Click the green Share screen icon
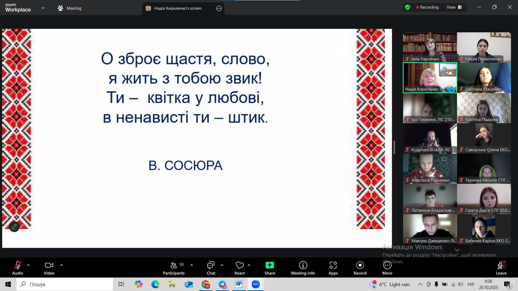This screenshot has height=291, width=518. [x=270, y=266]
